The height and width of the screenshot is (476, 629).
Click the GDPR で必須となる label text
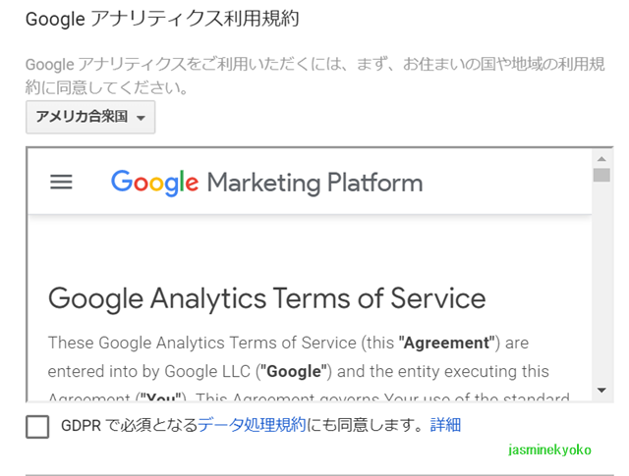128,425
